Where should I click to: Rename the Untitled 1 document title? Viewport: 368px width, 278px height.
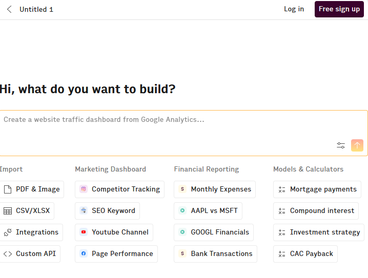click(36, 9)
